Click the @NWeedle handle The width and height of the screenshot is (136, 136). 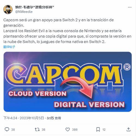(24, 12)
